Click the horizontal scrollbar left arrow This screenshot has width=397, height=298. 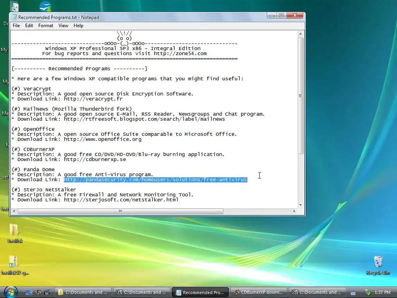pyautogui.click(x=14, y=211)
